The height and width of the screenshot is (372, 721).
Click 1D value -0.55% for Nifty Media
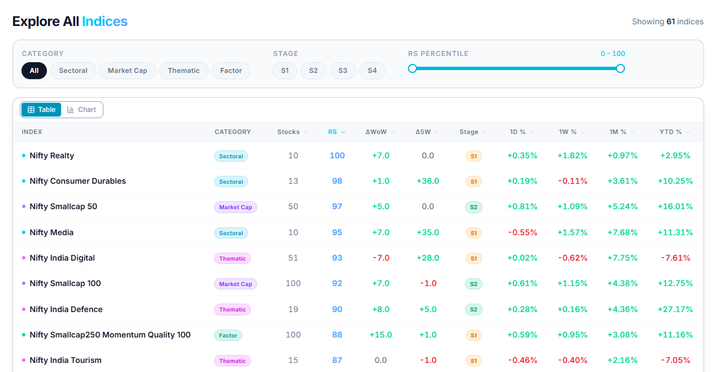[522, 232]
